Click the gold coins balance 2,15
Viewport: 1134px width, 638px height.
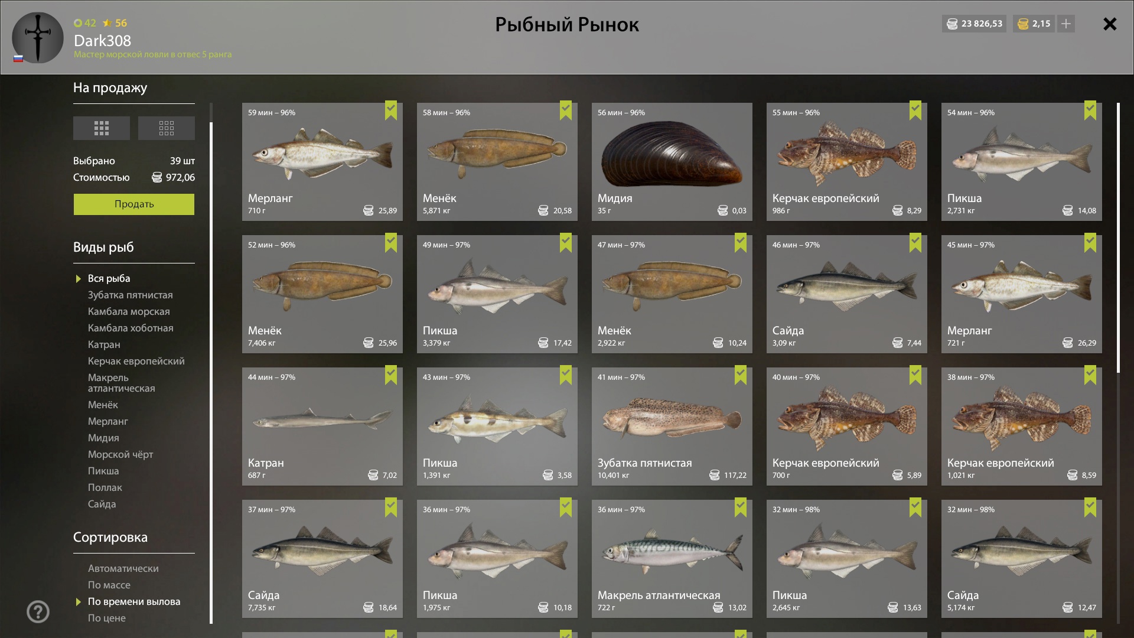tap(1034, 24)
